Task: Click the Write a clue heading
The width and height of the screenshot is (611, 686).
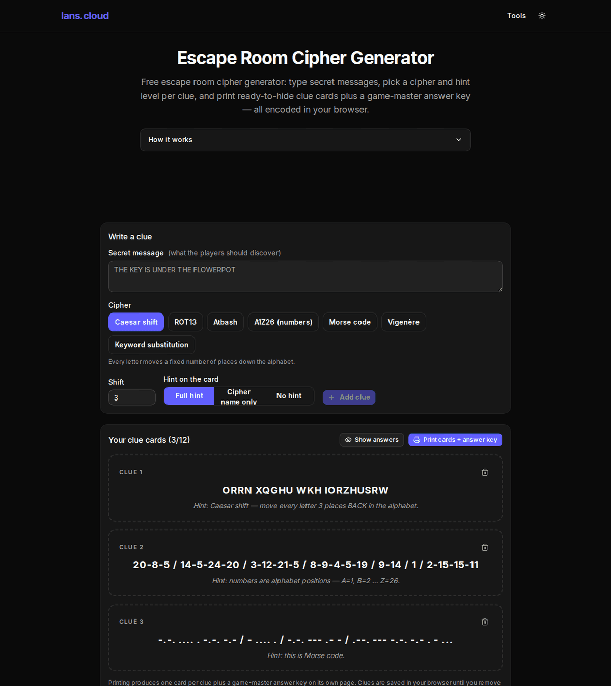Action: pos(130,237)
